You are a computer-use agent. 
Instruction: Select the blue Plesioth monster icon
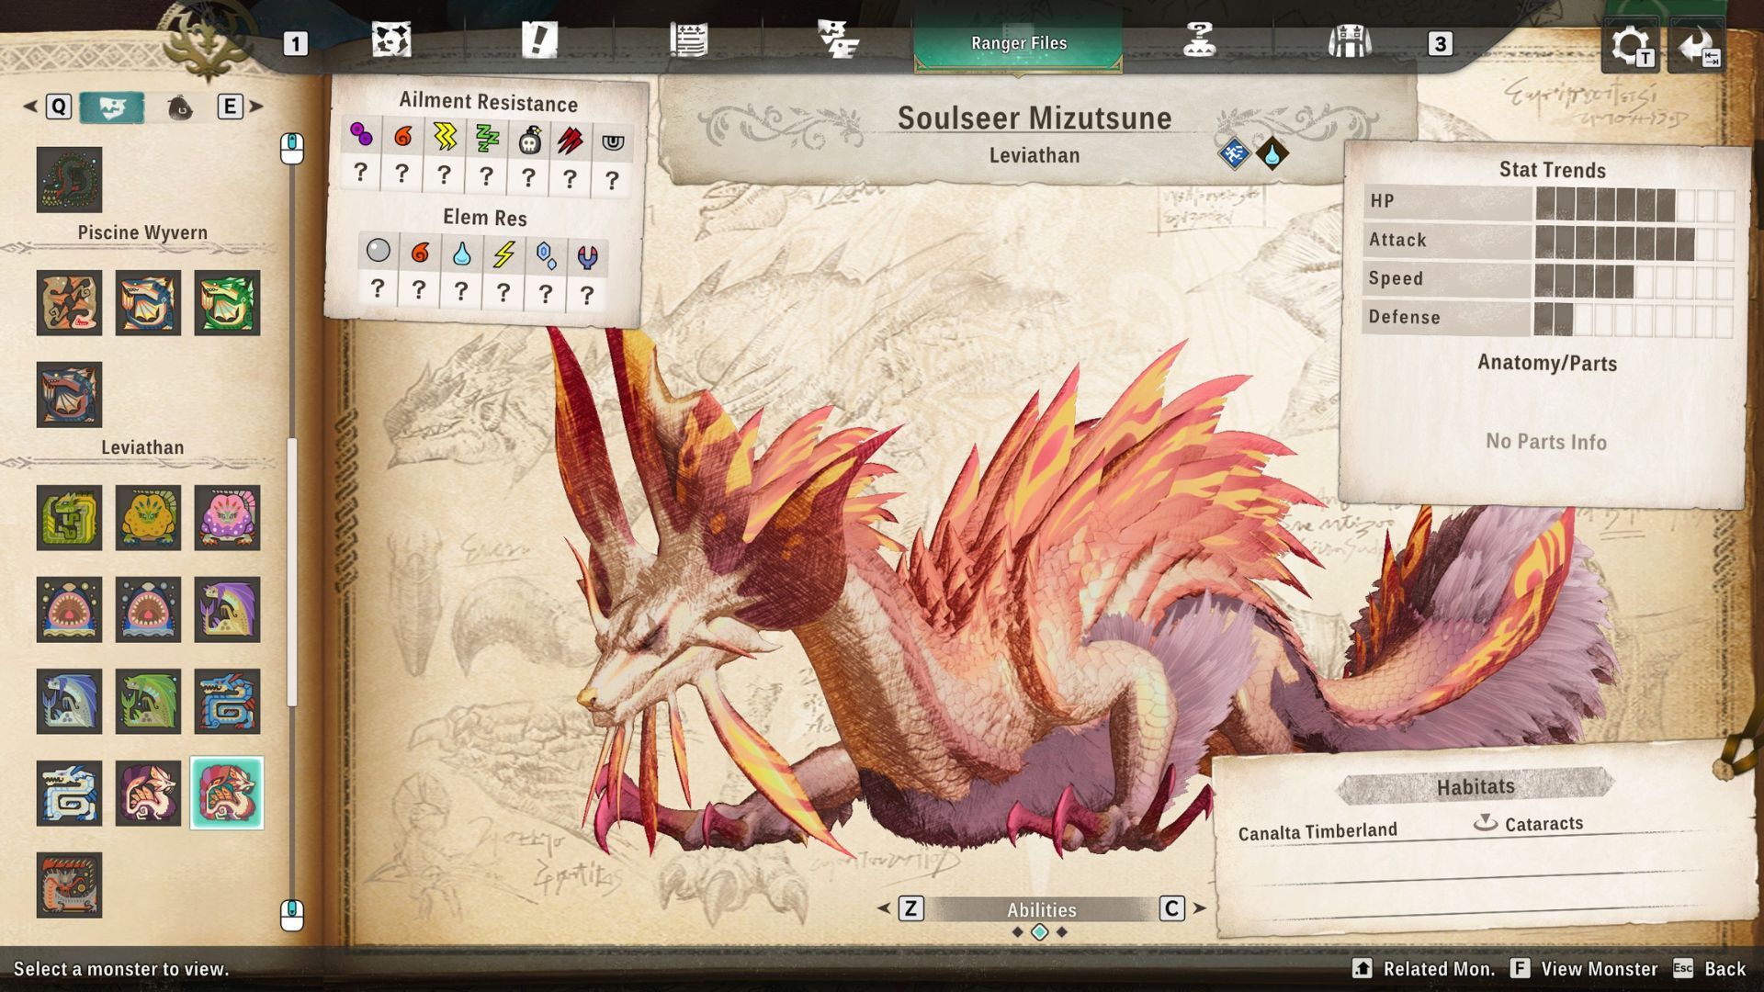click(x=148, y=303)
